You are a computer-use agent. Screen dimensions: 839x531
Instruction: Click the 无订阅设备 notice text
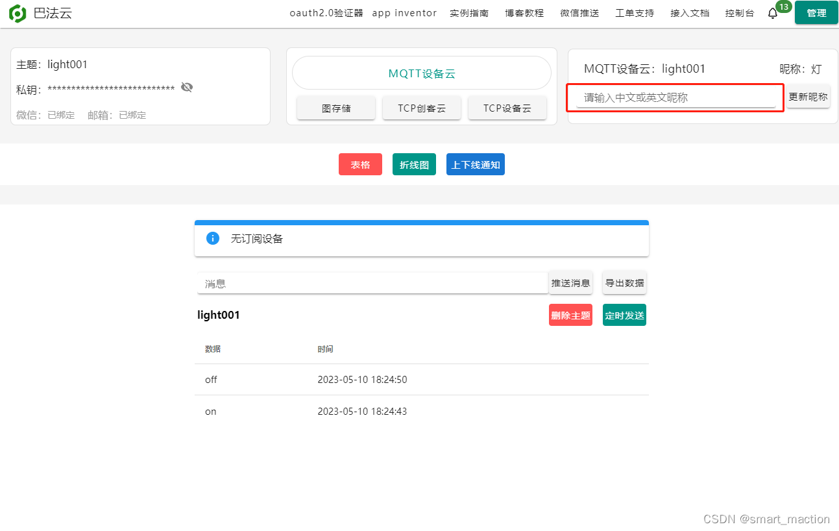pos(257,238)
